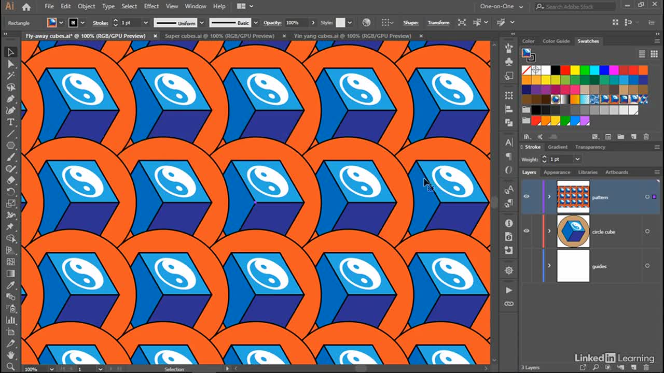This screenshot has width=664, height=373.
Task: Target the circle cube layer circle
Action: tap(647, 231)
